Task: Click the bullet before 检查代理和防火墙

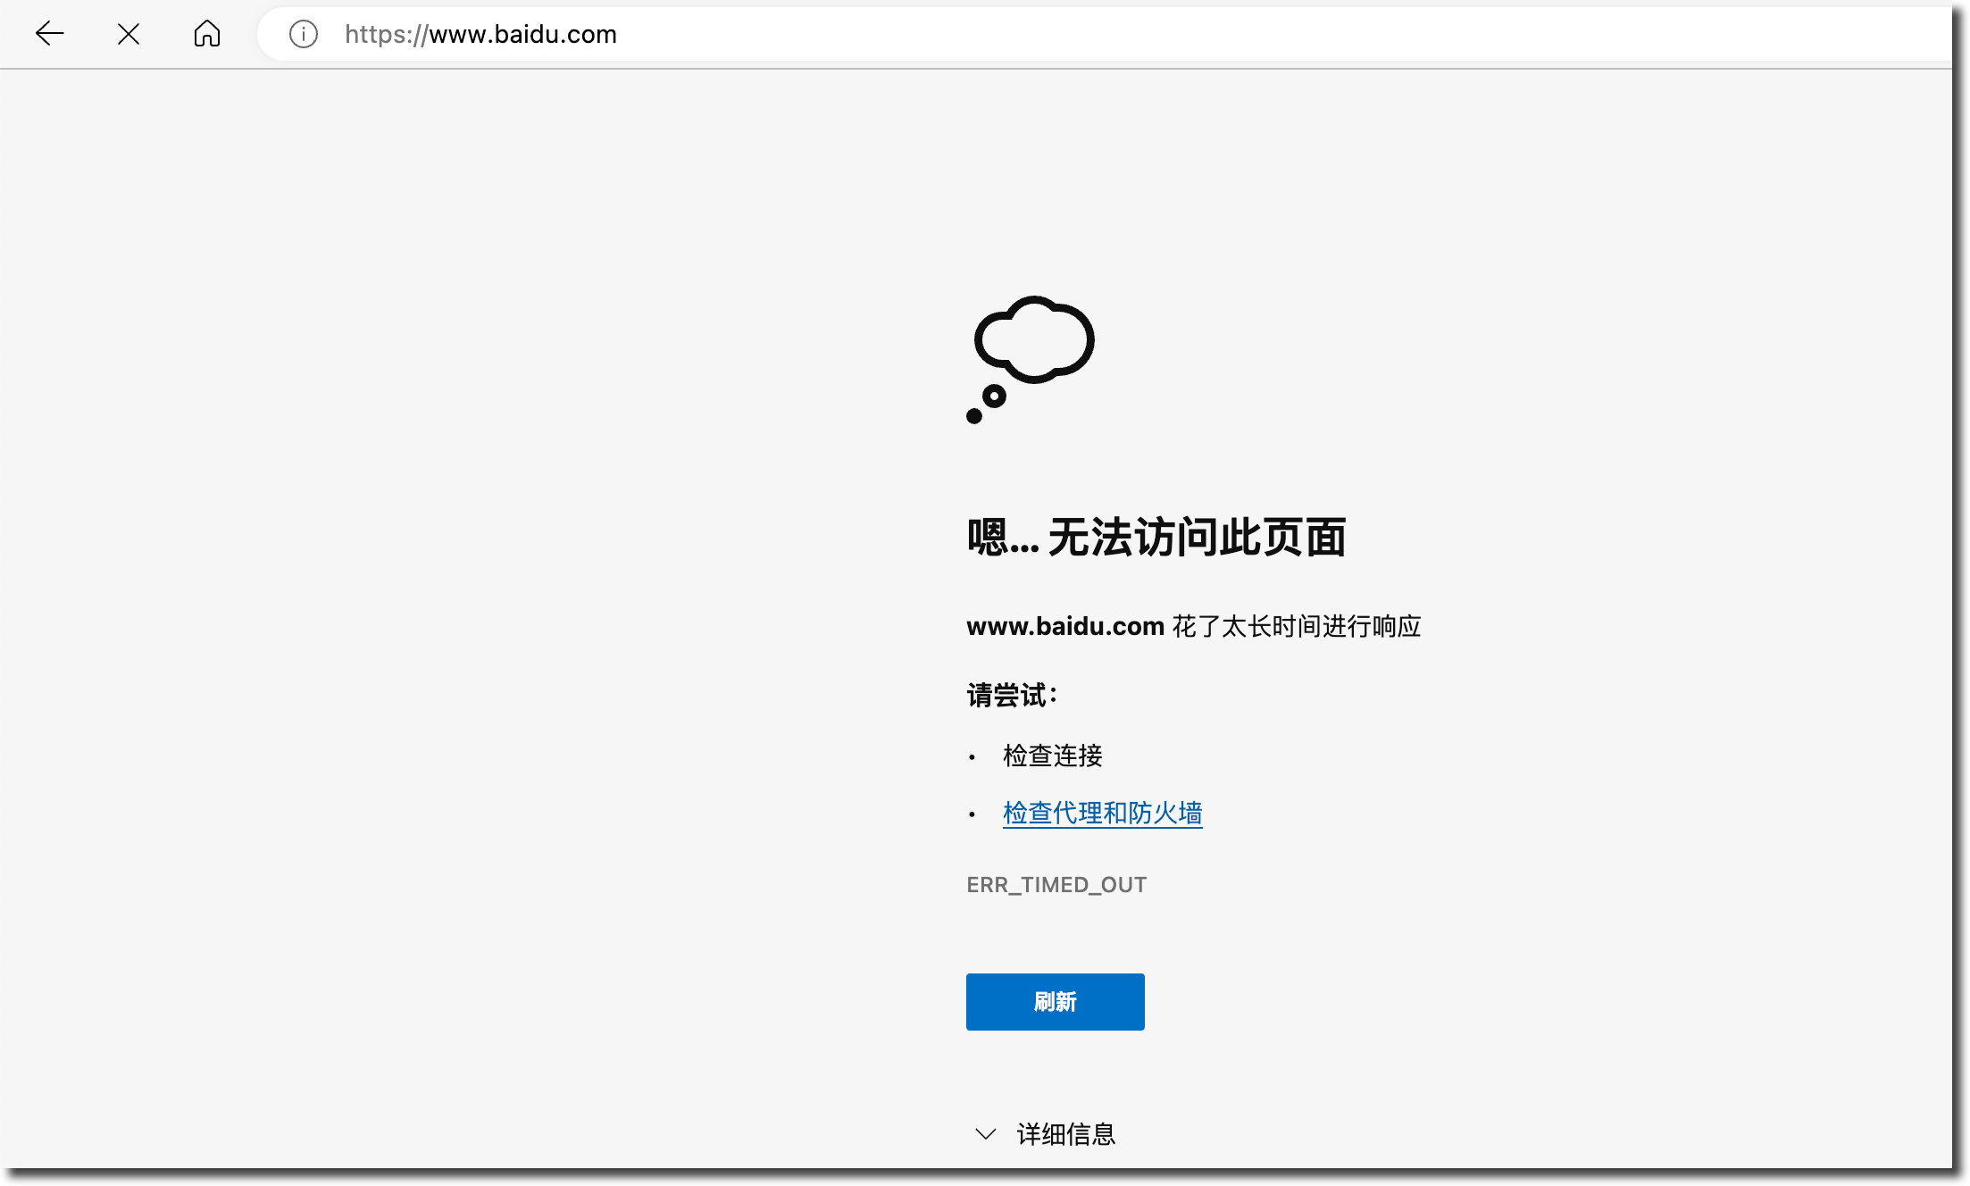Action: (972, 814)
